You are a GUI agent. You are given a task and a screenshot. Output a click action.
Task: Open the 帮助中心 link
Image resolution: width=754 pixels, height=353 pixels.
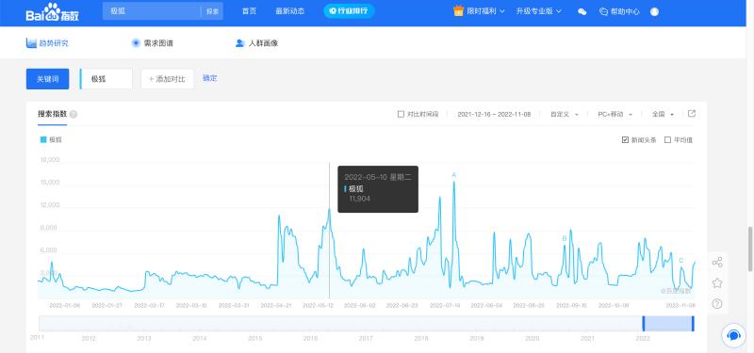coord(619,11)
